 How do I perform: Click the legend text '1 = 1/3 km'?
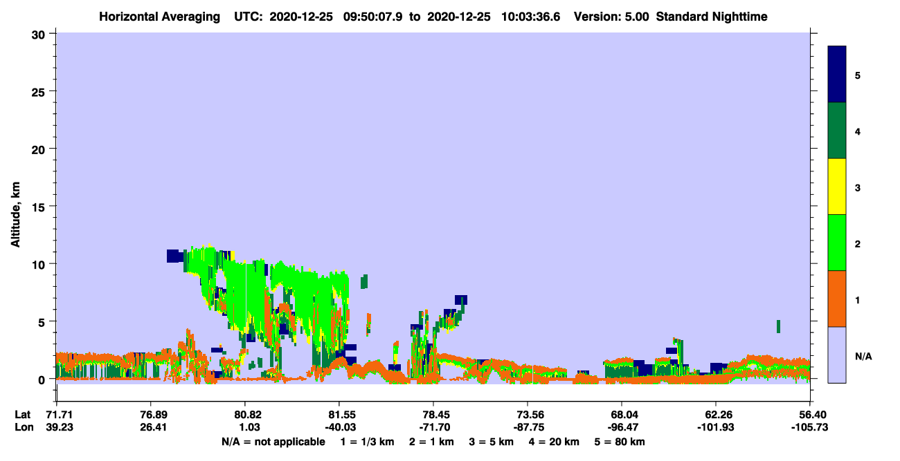(367, 442)
